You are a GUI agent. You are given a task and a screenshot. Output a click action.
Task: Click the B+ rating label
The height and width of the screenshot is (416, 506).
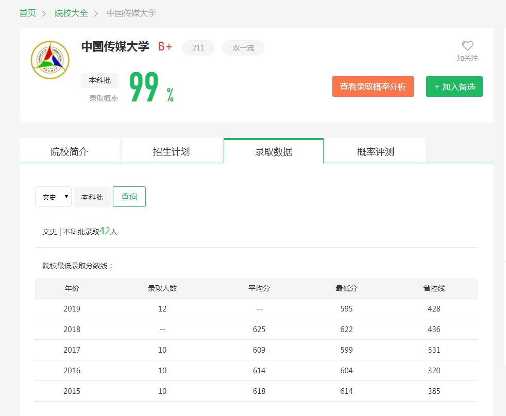[x=165, y=47]
